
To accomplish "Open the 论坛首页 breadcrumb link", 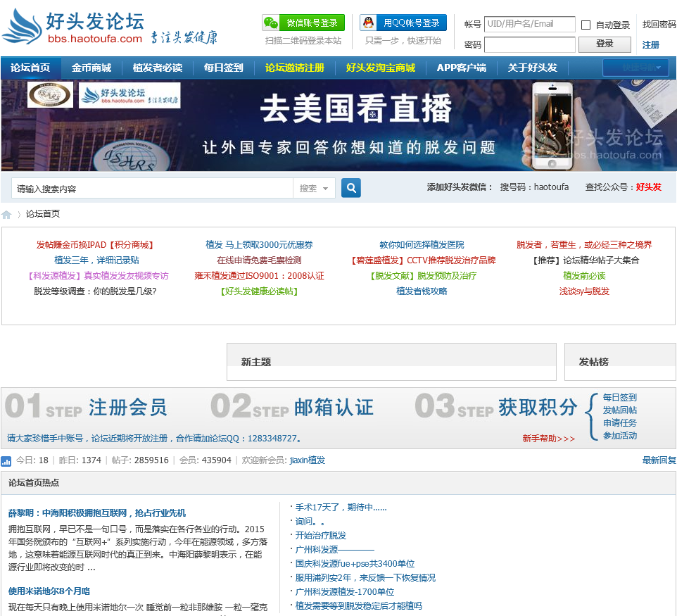I will click(x=43, y=214).
